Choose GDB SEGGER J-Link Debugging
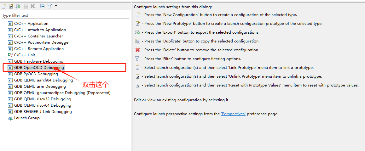This screenshot has width=365, height=151. coord(43,112)
